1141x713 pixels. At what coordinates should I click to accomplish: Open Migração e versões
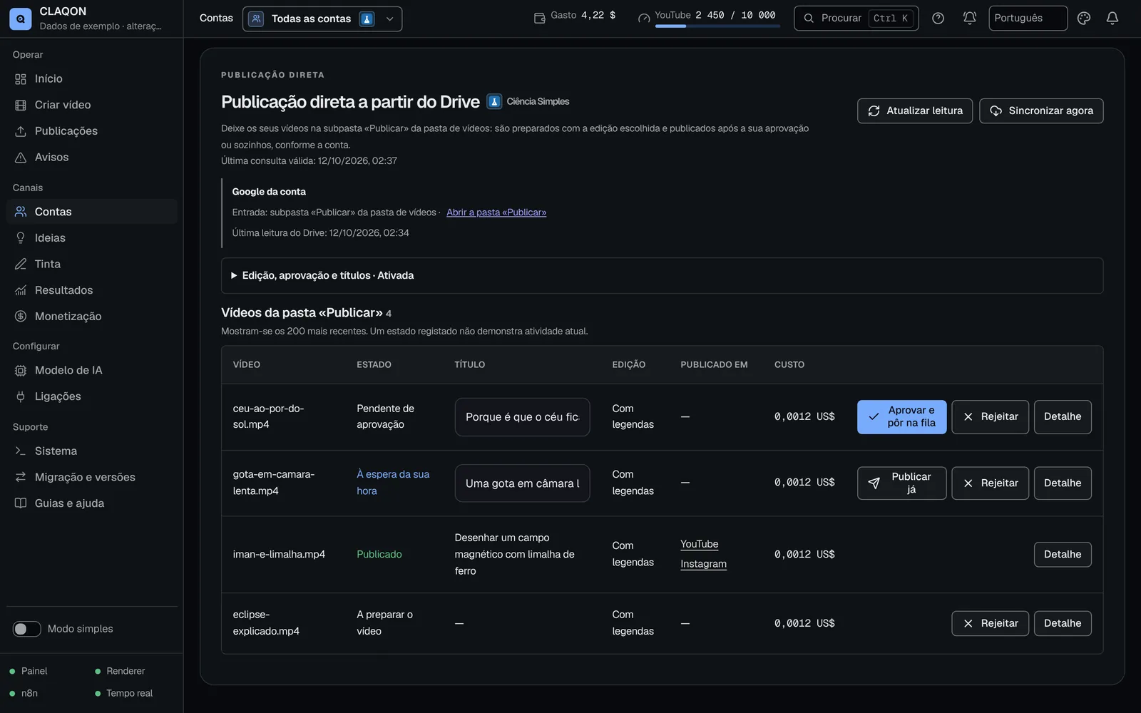tap(91, 477)
